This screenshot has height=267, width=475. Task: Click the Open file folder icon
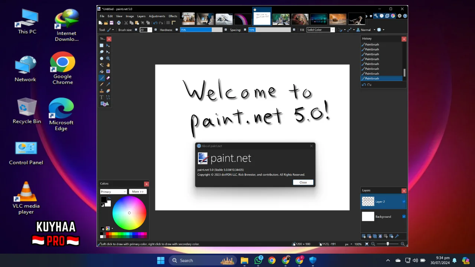coord(106,23)
